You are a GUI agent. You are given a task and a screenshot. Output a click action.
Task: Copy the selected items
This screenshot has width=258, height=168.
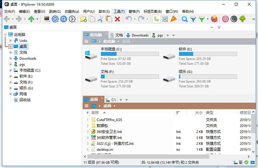click(x=92, y=19)
